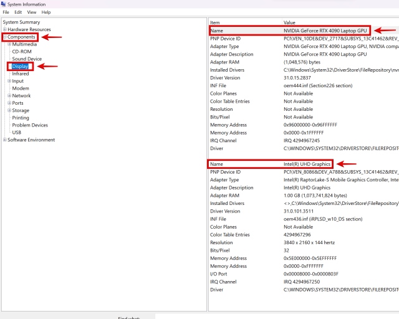Viewport: 399px width, 319px height.
Task: Open the View menu
Action: [32, 12]
